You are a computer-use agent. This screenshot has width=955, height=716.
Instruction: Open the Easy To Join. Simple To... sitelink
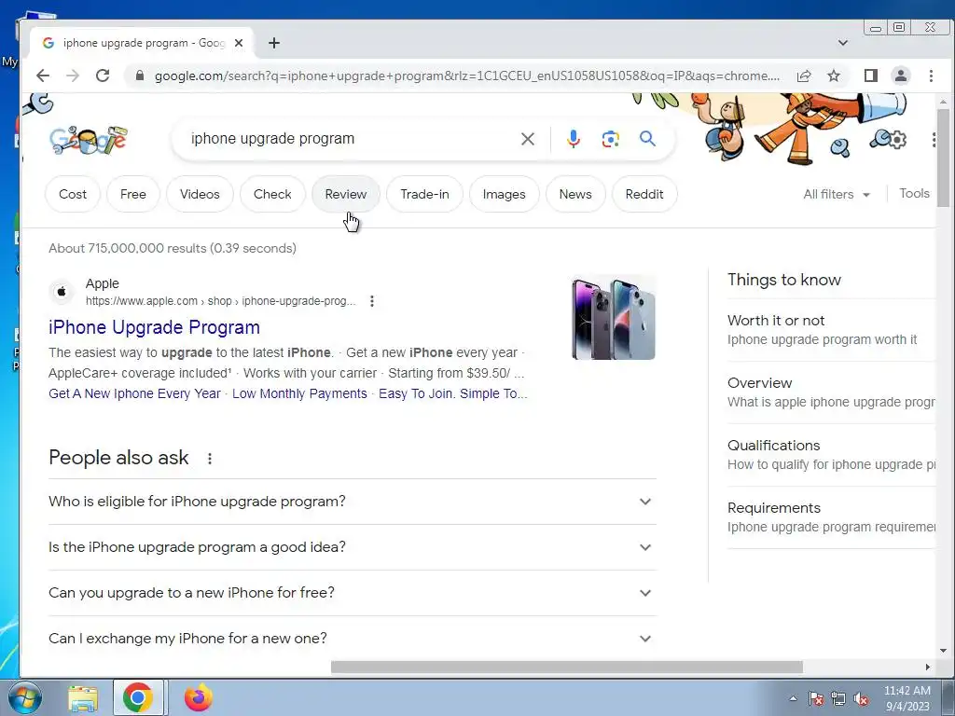pos(452,394)
